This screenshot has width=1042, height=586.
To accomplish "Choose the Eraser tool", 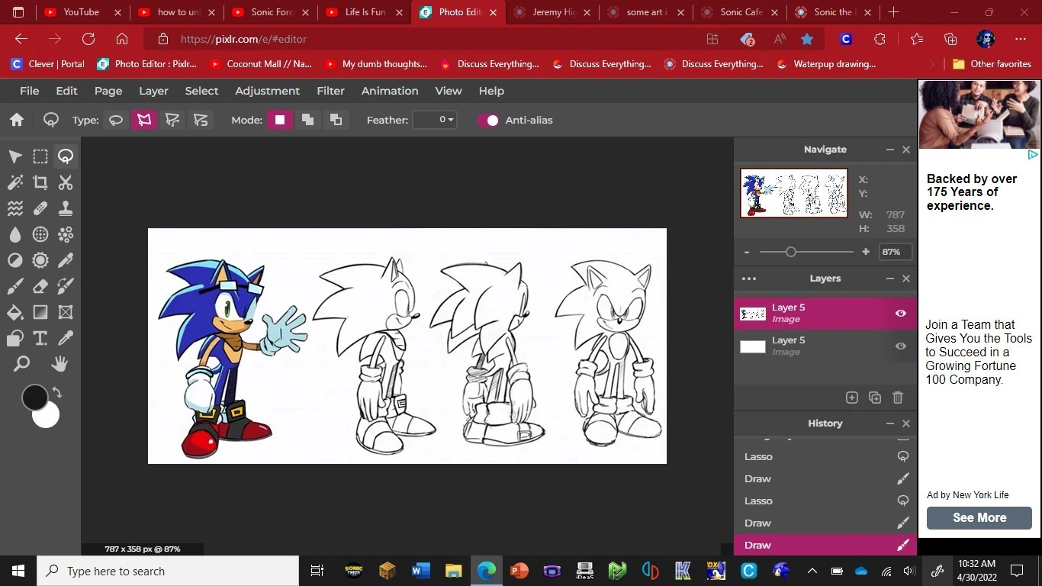I will coord(40,285).
